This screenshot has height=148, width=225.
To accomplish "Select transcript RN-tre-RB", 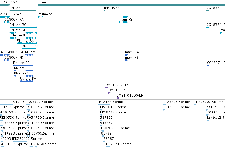I will pyautogui.click(x=30, y=46).
